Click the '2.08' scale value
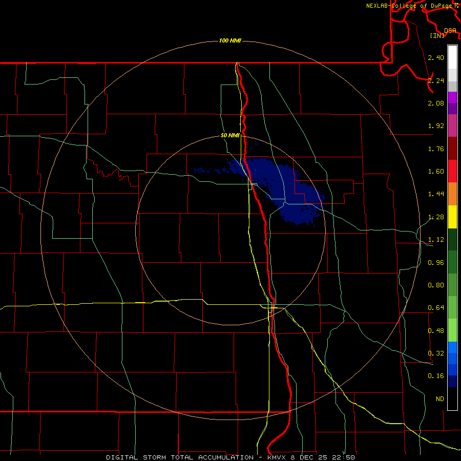Image resolution: width=461 pixels, height=461 pixels. click(436, 103)
